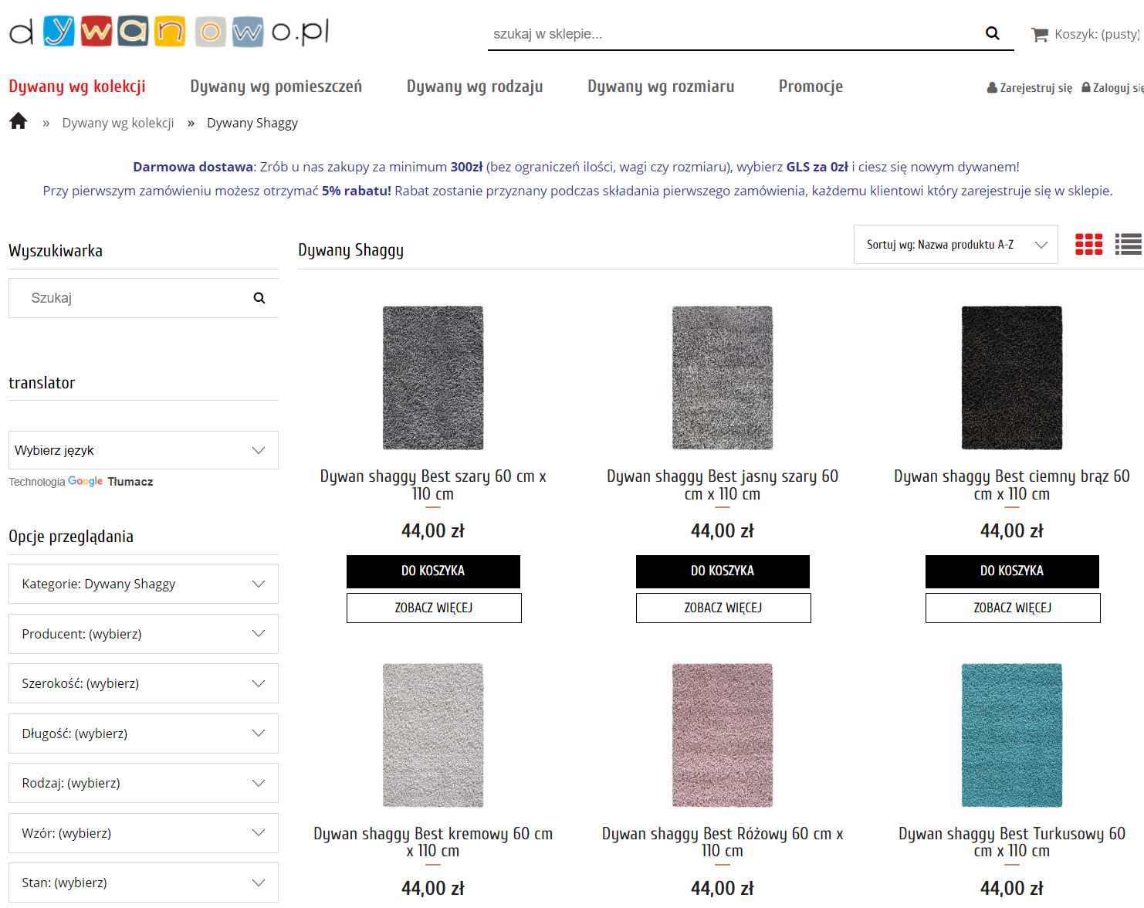1144x908 pixels.
Task: Switch to grid view layout
Action: (1088, 245)
